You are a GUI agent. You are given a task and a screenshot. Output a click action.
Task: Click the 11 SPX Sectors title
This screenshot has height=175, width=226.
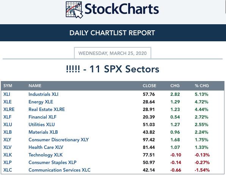click(x=113, y=69)
